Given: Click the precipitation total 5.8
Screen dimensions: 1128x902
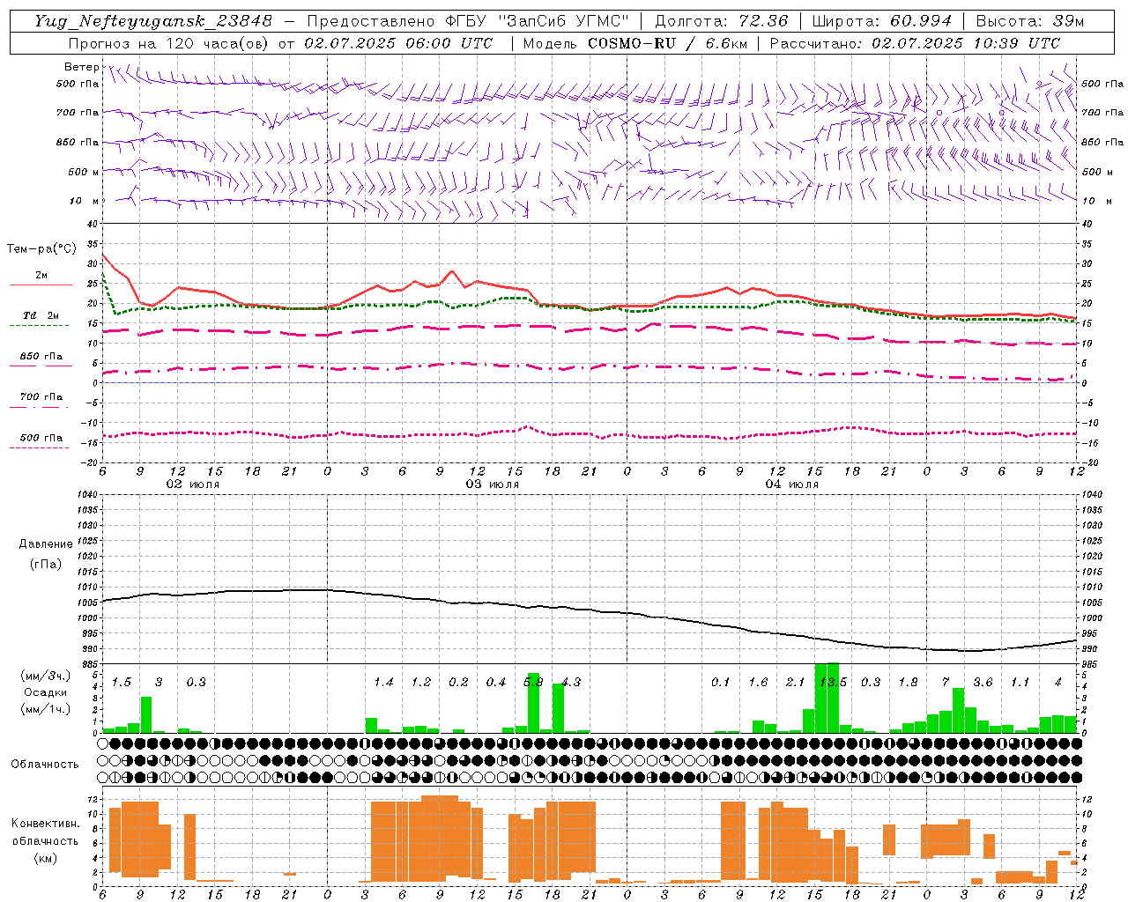Looking at the screenshot, I should tap(533, 682).
